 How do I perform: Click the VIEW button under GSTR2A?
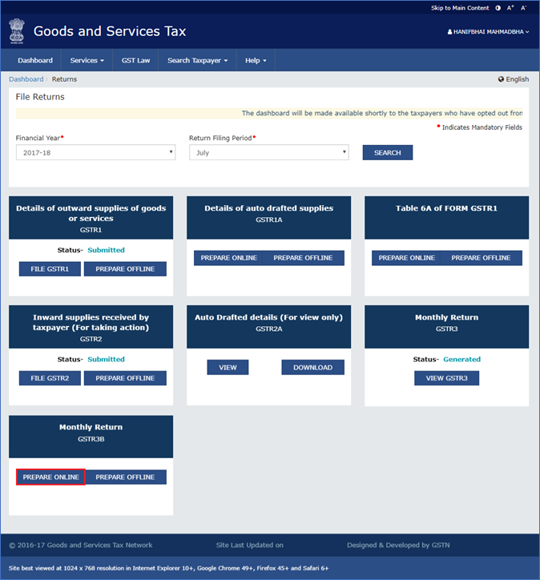pyautogui.click(x=228, y=368)
